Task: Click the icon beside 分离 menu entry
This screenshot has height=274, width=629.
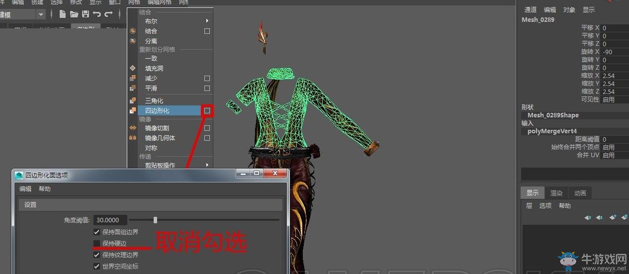Action: tap(133, 41)
